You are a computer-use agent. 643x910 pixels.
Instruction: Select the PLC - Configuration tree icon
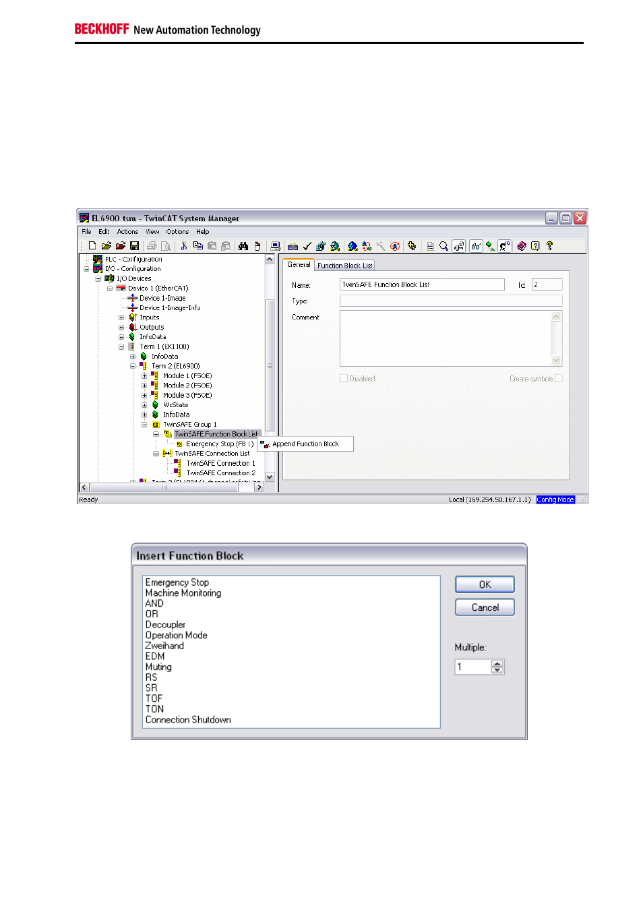(98, 259)
